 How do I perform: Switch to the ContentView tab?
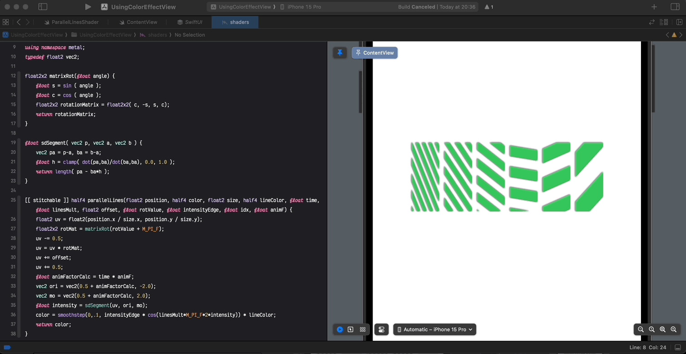pos(138,22)
